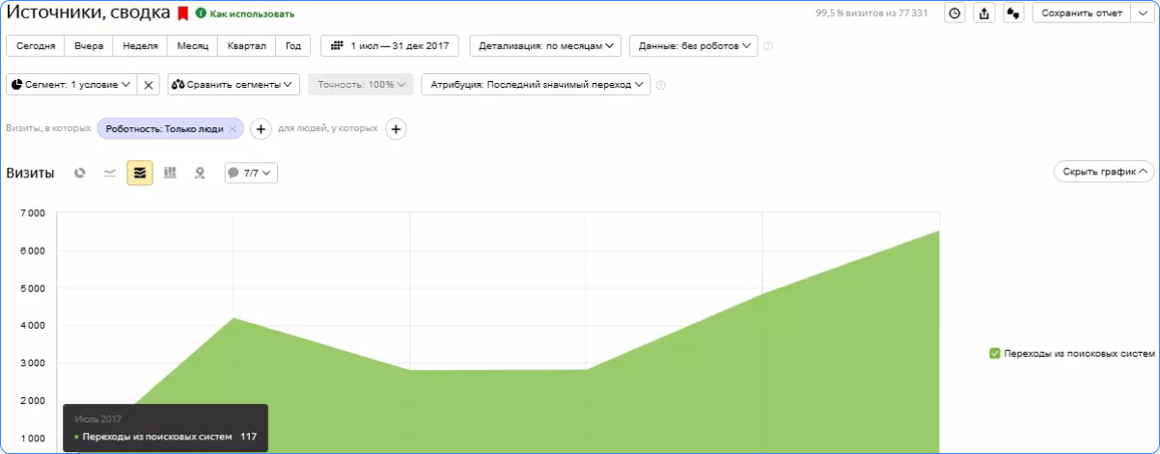The image size is (1160, 454).
Task: Open 'Детализация: по месяцам' dropdown
Action: click(x=545, y=46)
